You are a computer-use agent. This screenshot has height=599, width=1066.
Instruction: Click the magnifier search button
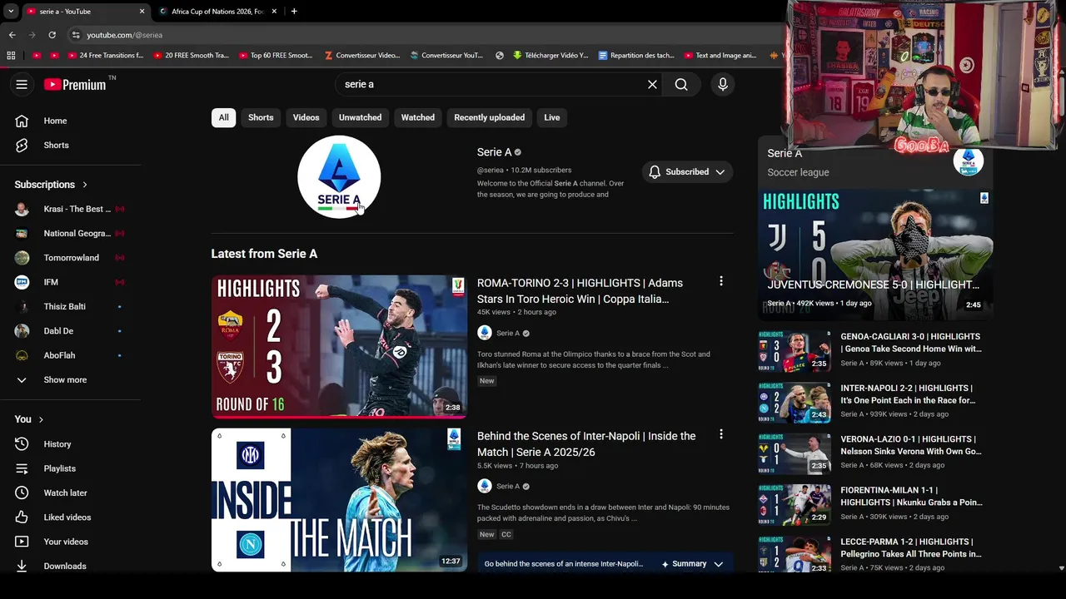[681, 84]
